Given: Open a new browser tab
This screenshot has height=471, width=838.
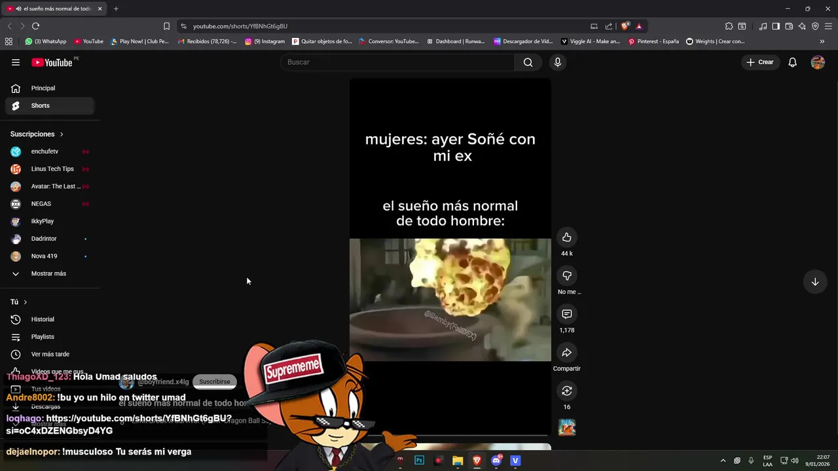Looking at the screenshot, I should coord(116,9).
